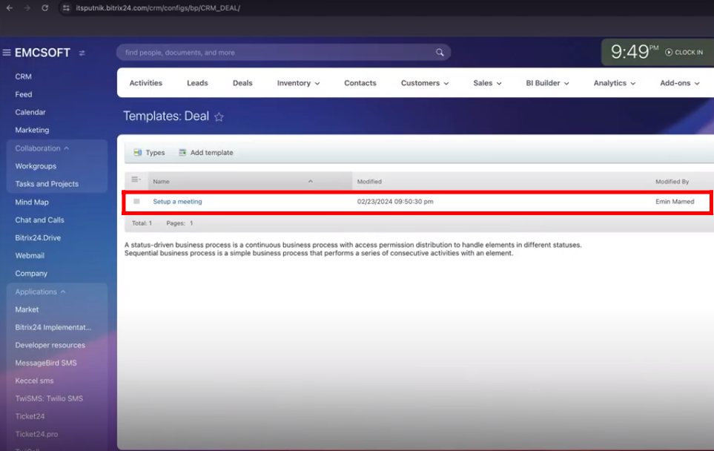Switch to the Deals tab
This screenshot has height=451, width=714.
[242, 83]
